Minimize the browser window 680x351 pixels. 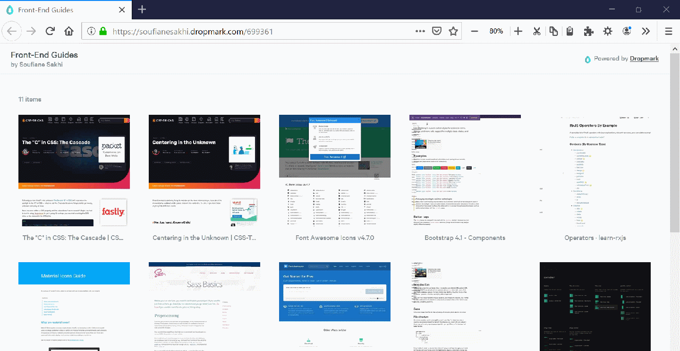coord(612,9)
